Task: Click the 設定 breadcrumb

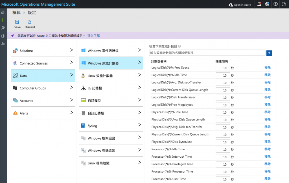Action: click(32, 12)
